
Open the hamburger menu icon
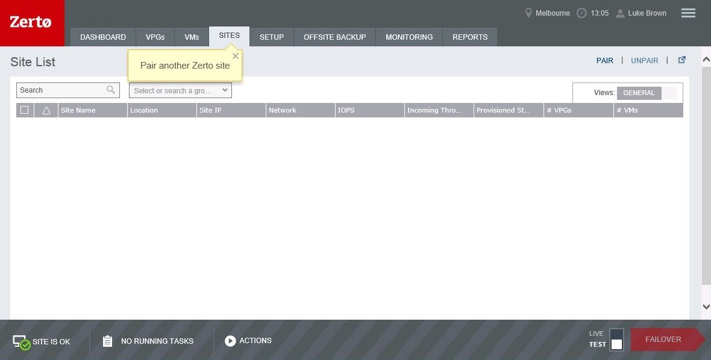[x=688, y=13]
